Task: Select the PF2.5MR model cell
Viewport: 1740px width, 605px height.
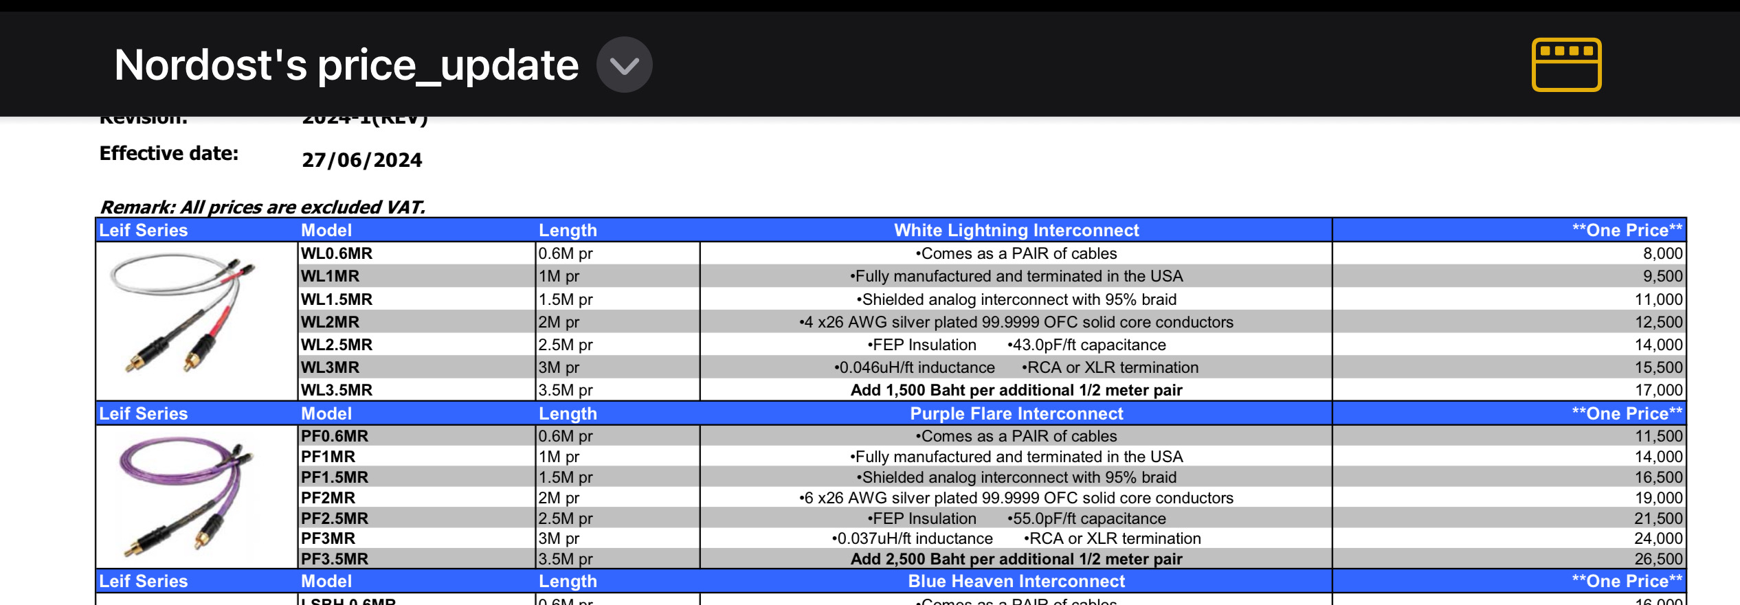Action: [335, 518]
